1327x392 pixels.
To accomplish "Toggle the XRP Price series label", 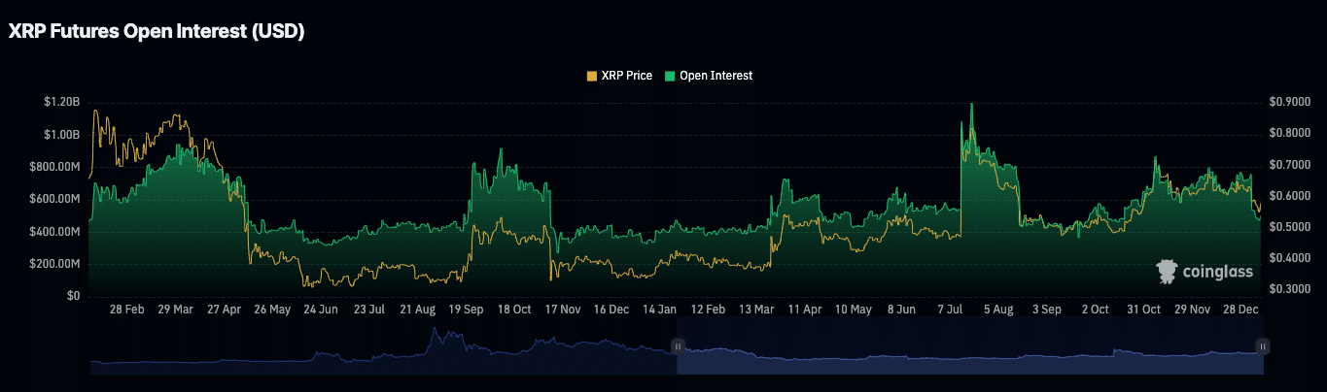I will point(626,76).
